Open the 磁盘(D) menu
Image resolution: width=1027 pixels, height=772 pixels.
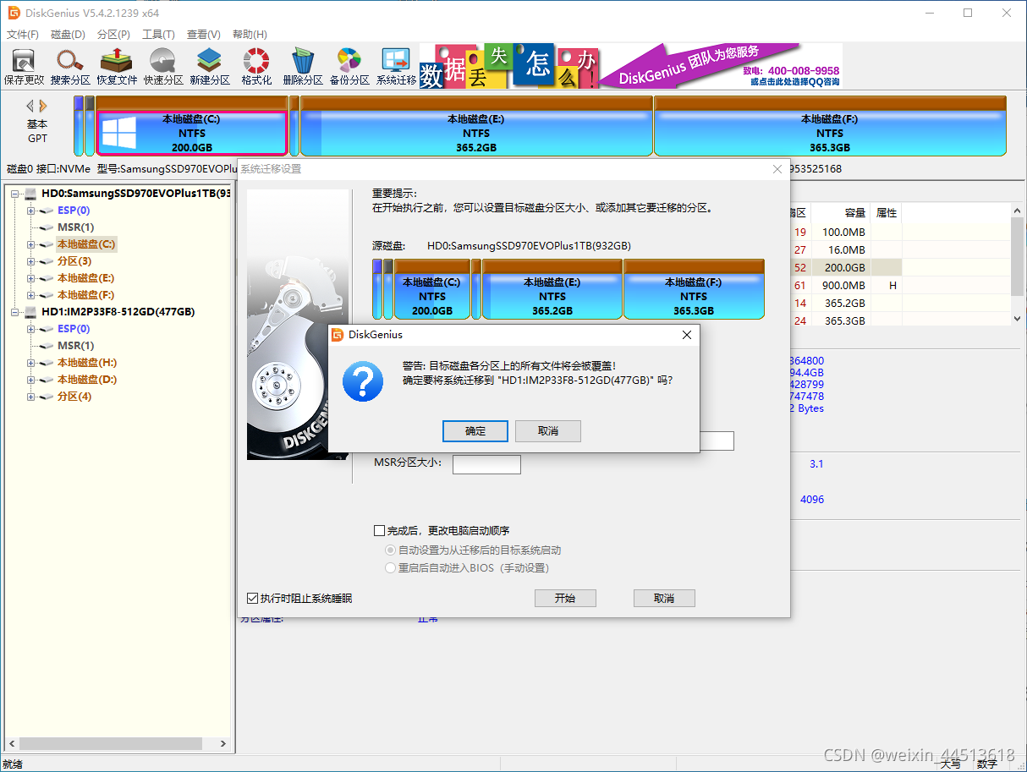pos(68,35)
